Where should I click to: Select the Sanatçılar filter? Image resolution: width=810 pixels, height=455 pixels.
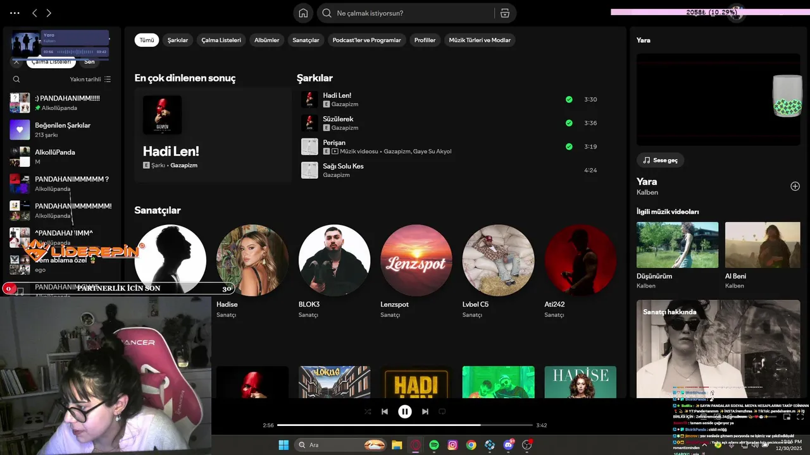pos(306,40)
